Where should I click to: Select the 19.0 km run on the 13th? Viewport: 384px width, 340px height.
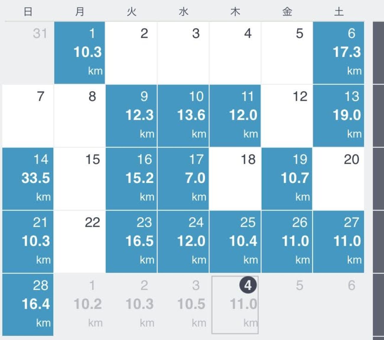click(339, 116)
